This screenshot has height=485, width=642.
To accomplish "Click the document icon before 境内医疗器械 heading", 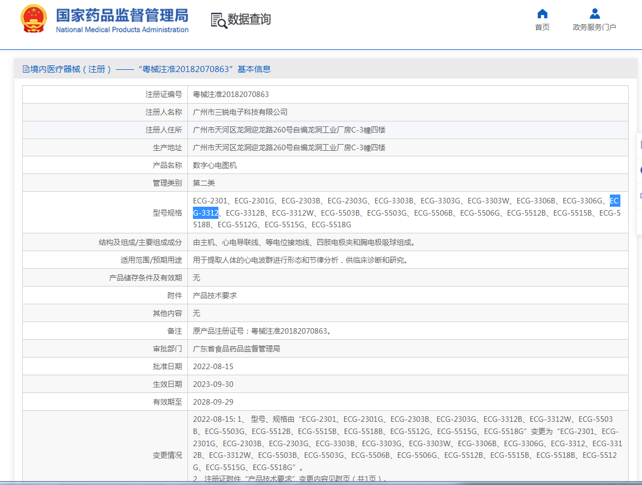I will tap(26, 69).
